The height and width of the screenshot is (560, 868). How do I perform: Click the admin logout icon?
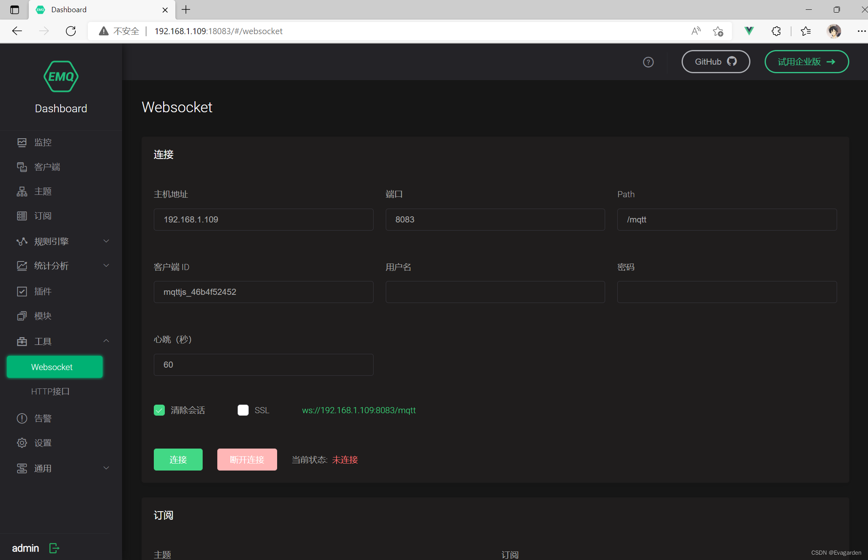tap(54, 548)
